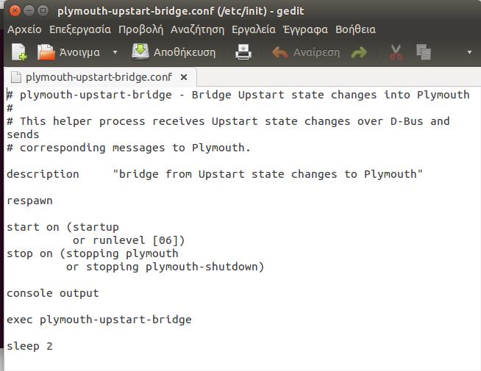
Task: Expand the recent files arrow beside Άνοιγμα
Action: 115,52
